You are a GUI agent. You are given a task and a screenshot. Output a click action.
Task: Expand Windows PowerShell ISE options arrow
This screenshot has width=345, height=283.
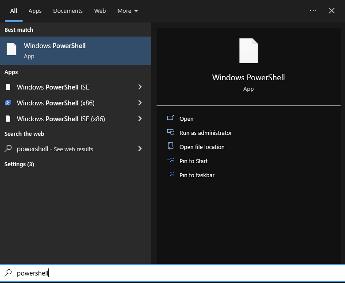[x=140, y=87]
